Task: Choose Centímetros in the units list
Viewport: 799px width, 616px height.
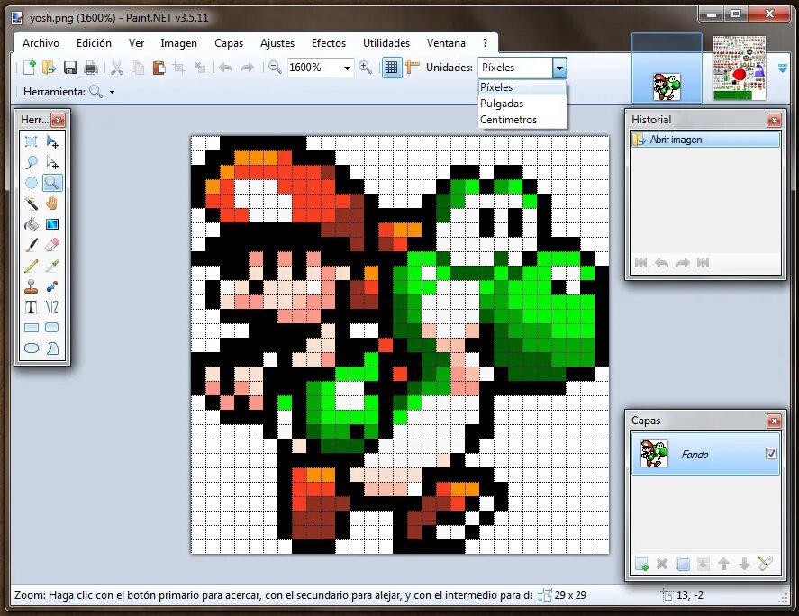Action: point(522,120)
